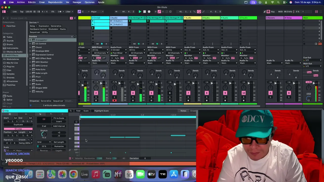This screenshot has height=182, width=324.
Task: Click the Add Interval button
Action: (59, 126)
